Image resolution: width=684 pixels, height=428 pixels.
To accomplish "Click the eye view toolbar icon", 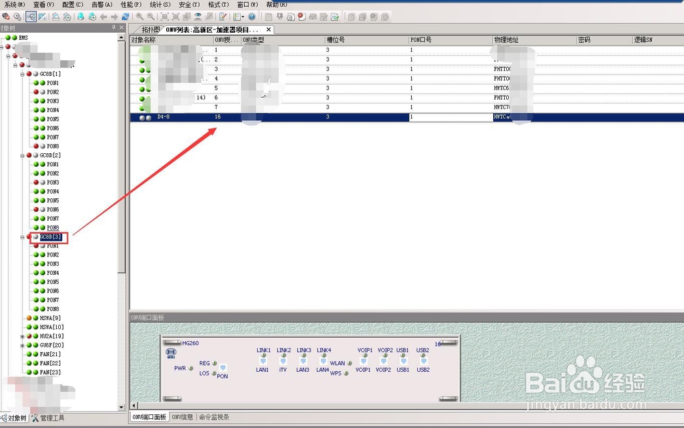I will click(198, 16).
